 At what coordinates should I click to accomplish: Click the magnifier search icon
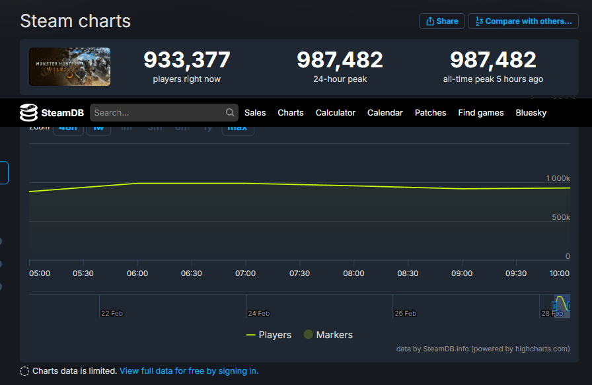click(x=230, y=112)
